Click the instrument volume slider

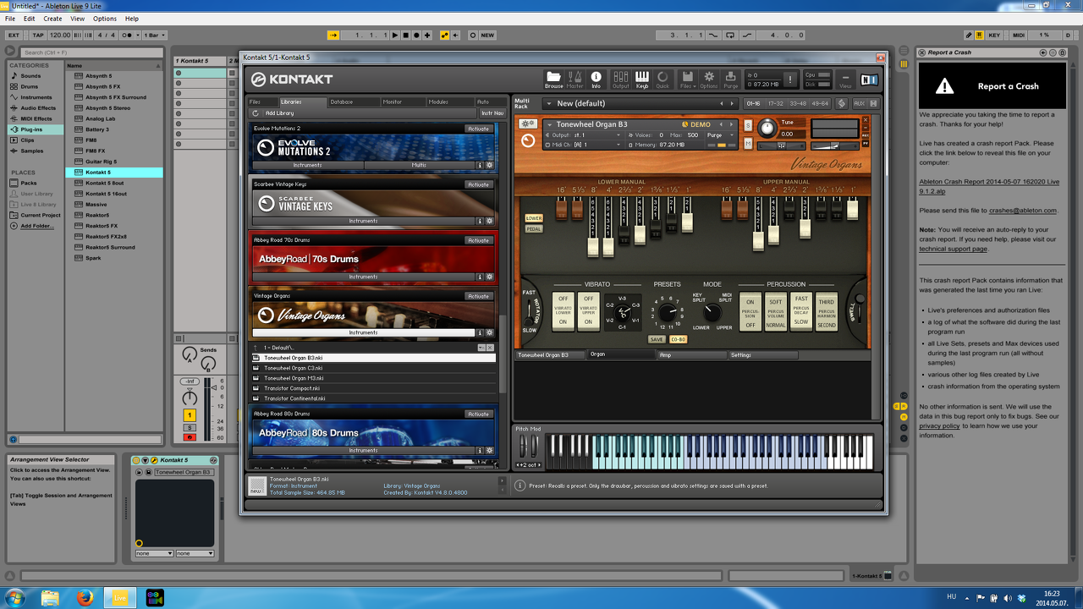coord(834,145)
